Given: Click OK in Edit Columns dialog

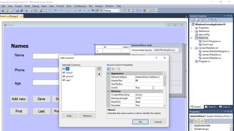Looking at the screenshot, I should click(x=140, y=122).
